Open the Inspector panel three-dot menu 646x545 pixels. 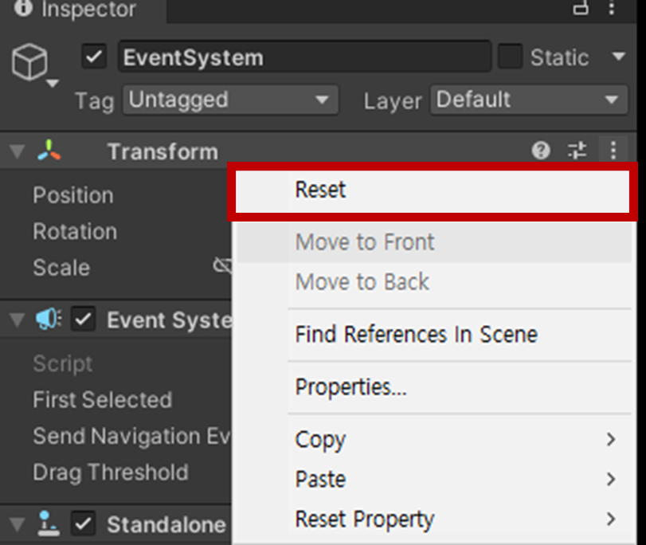(x=612, y=8)
